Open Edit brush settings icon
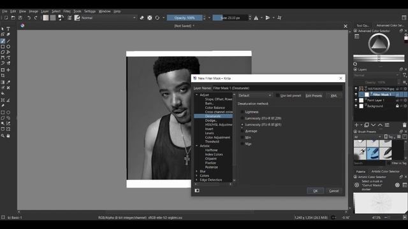Image resolution: width=408 pixels, height=229 pixels. 69,18
